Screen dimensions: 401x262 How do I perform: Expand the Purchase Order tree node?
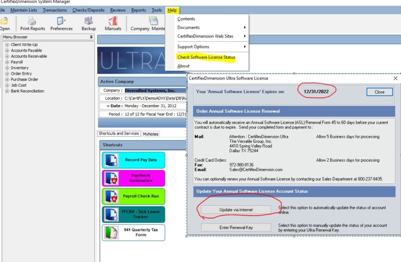click(x=7, y=80)
